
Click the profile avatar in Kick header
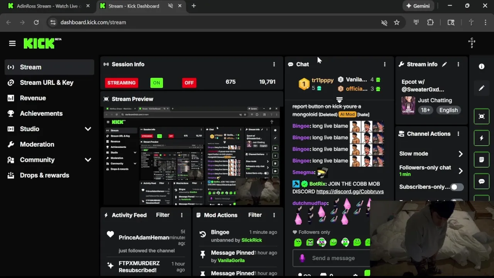pyautogui.click(x=472, y=43)
